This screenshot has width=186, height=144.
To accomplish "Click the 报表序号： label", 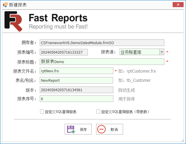I will 27,99.
